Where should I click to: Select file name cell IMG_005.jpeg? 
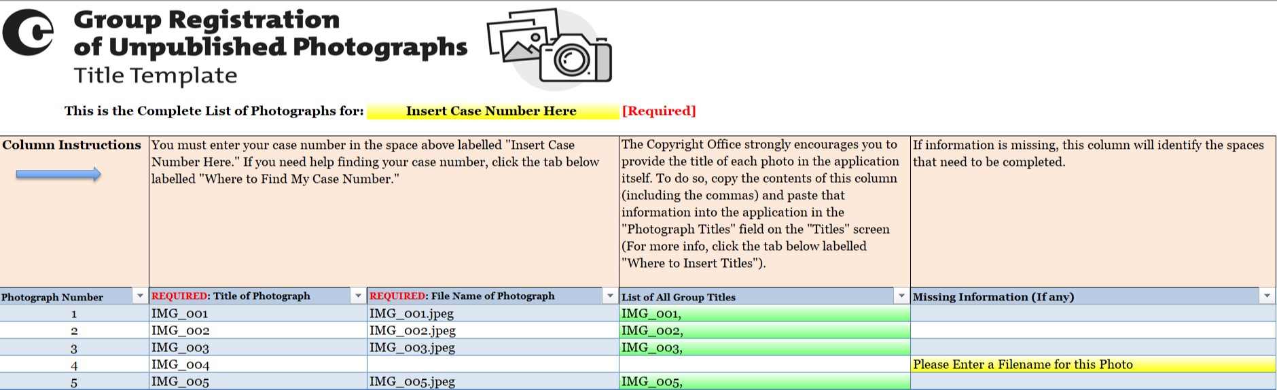492,381
